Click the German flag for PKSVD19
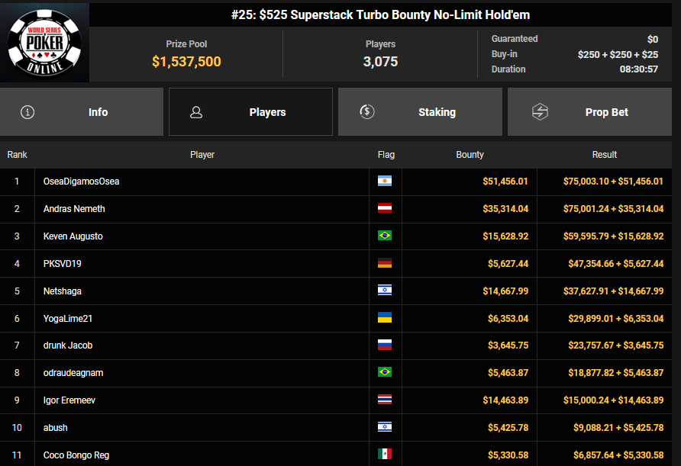 pyautogui.click(x=385, y=264)
